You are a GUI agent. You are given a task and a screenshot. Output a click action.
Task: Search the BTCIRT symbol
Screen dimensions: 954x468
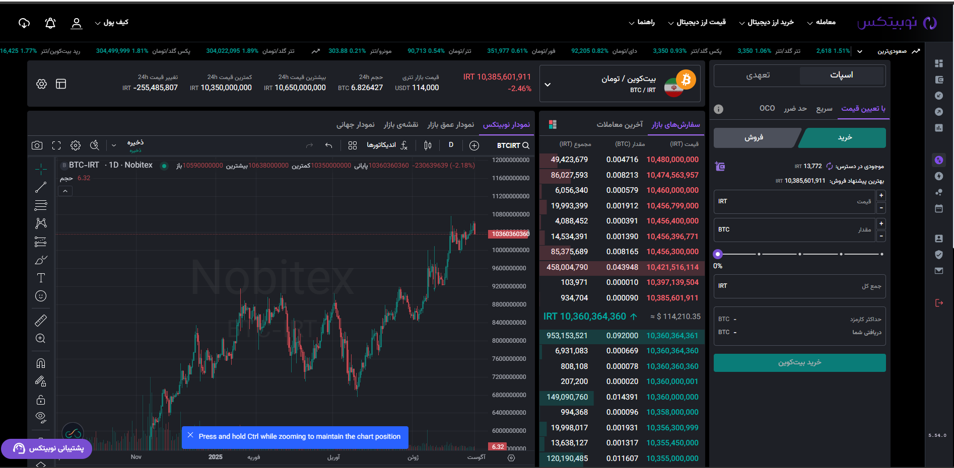pos(513,145)
